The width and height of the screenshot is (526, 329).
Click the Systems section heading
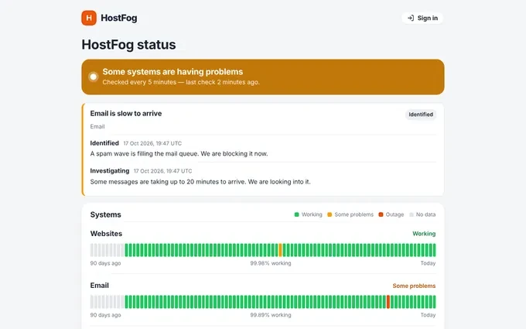106,214
